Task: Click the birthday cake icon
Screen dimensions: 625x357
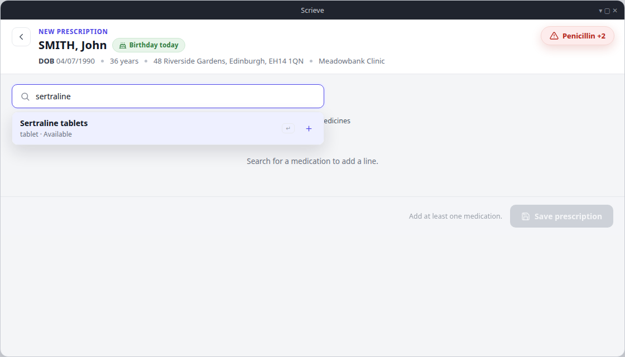Action: point(123,45)
